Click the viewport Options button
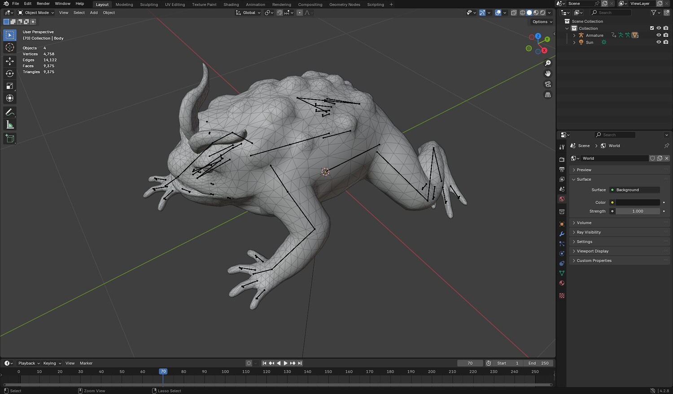The width and height of the screenshot is (673, 394). coord(542,22)
